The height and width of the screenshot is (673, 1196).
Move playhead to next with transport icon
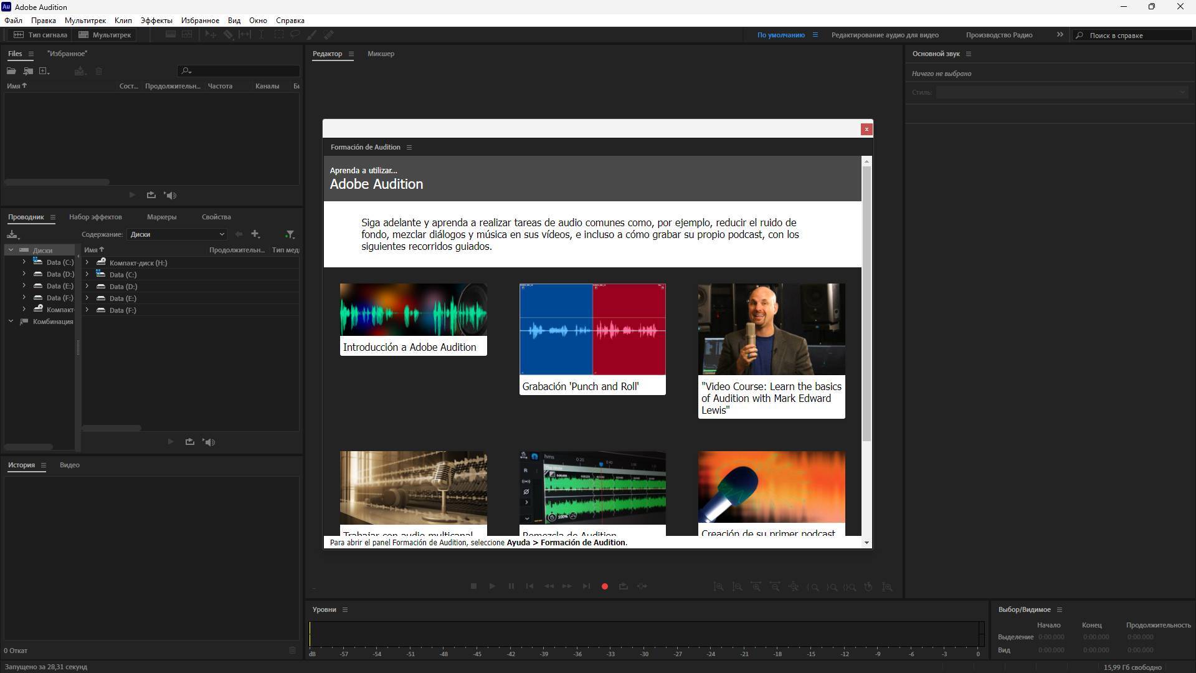click(586, 586)
